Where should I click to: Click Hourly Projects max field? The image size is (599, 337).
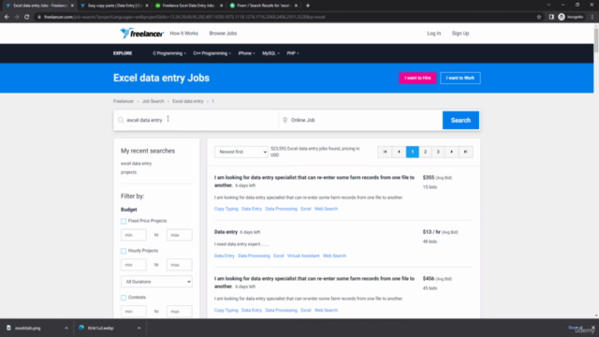179,265
